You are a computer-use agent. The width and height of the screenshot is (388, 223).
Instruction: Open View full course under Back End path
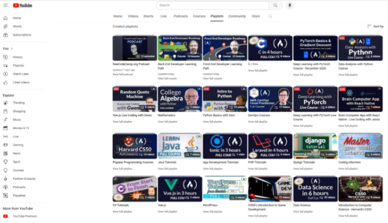[x=167, y=79]
